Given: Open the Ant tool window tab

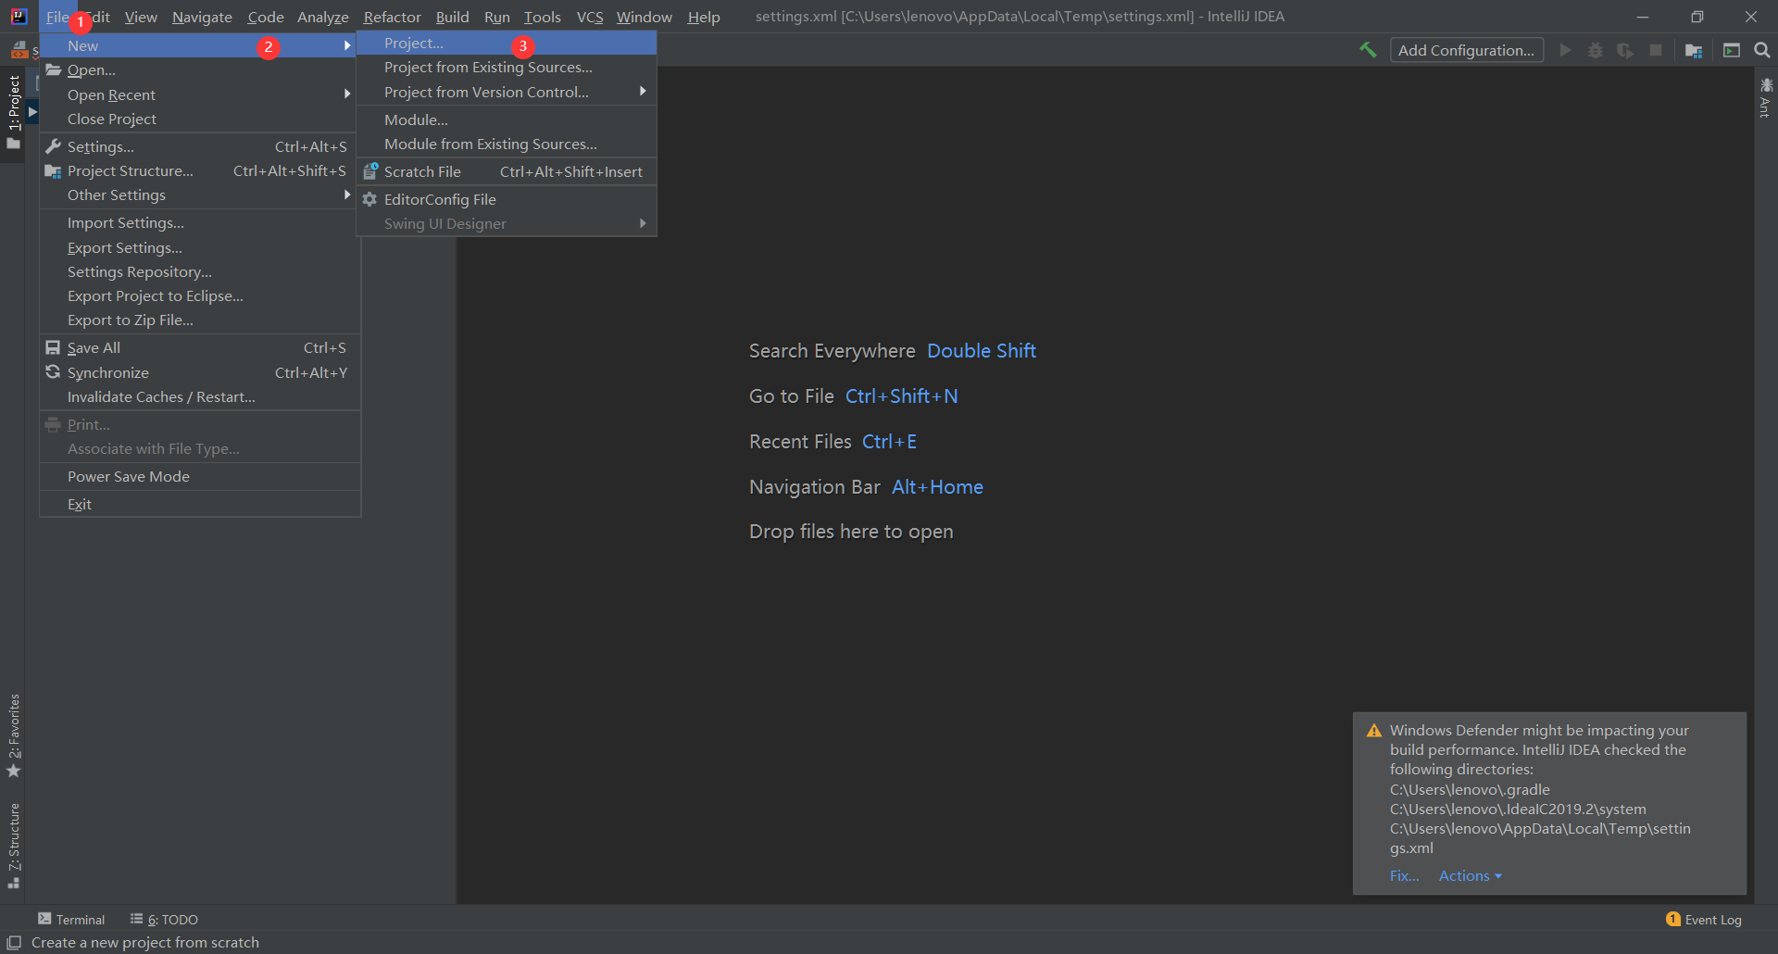Looking at the screenshot, I should point(1766,98).
